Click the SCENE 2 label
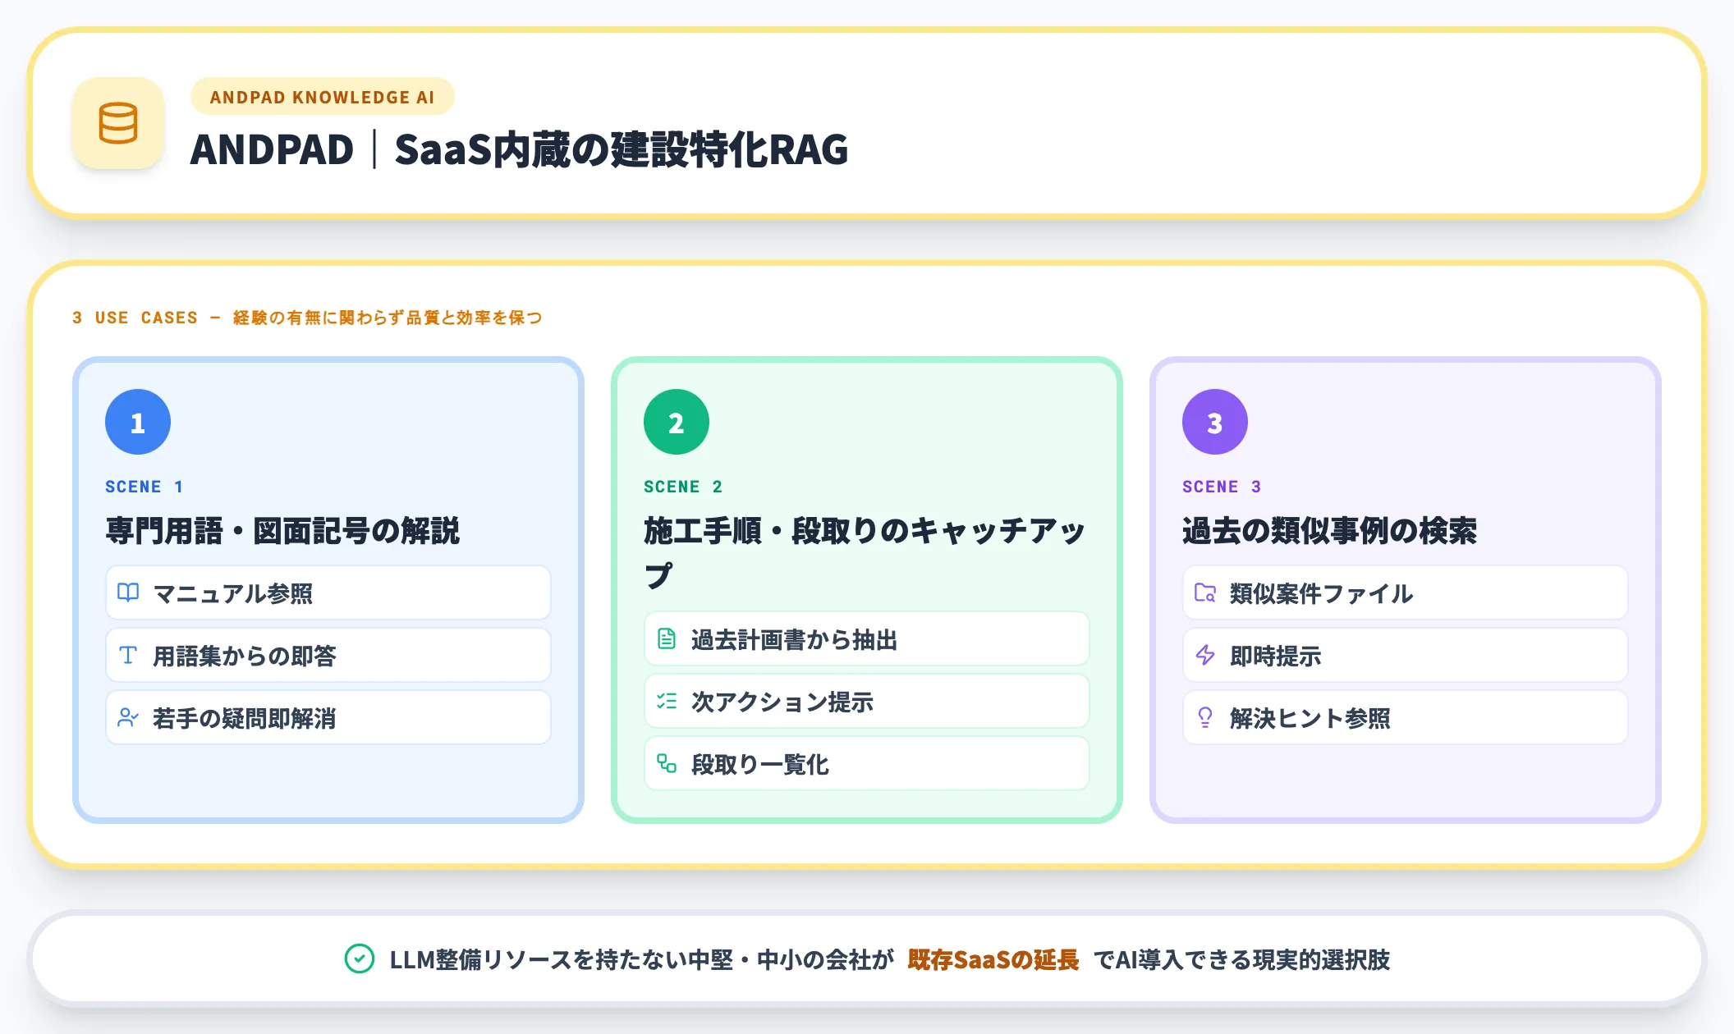Viewport: 1734px width, 1034px height. [x=683, y=487]
